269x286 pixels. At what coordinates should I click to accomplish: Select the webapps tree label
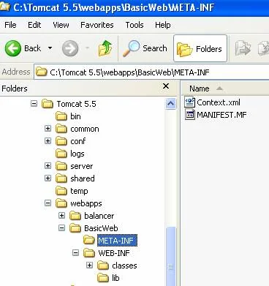86,203
